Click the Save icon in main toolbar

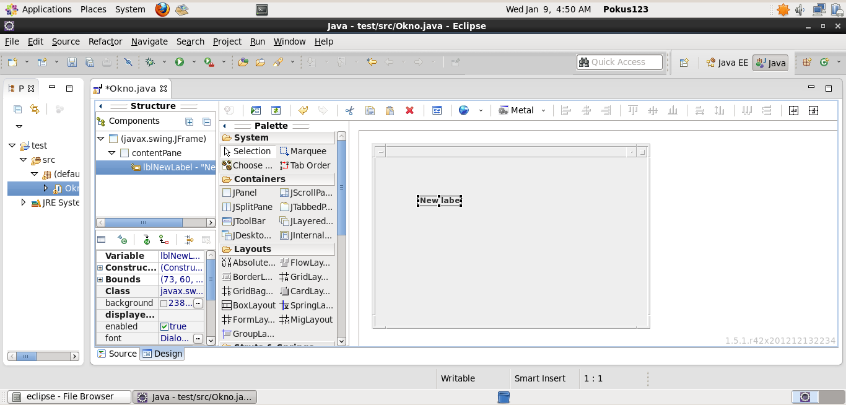tap(72, 62)
